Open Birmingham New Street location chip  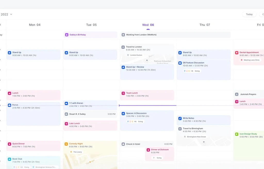(x=195, y=137)
